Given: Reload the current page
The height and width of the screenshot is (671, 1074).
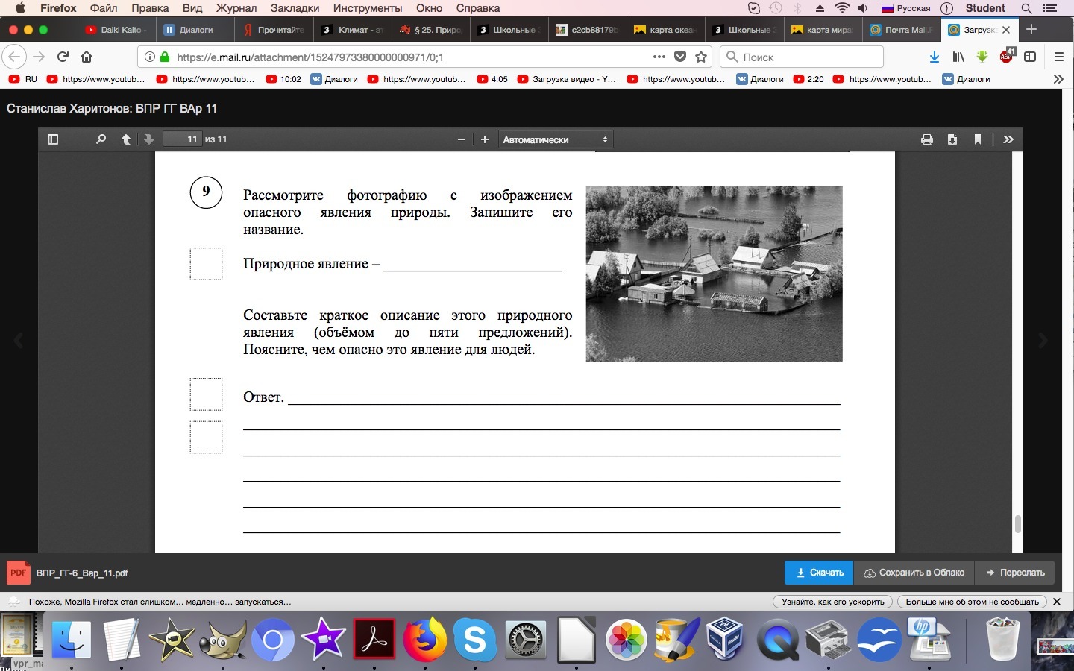Looking at the screenshot, I should (63, 57).
